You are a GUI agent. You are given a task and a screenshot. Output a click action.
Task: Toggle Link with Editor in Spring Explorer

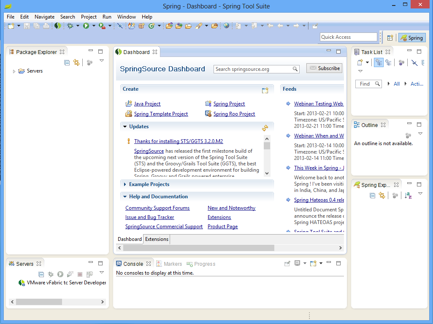(382, 195)
